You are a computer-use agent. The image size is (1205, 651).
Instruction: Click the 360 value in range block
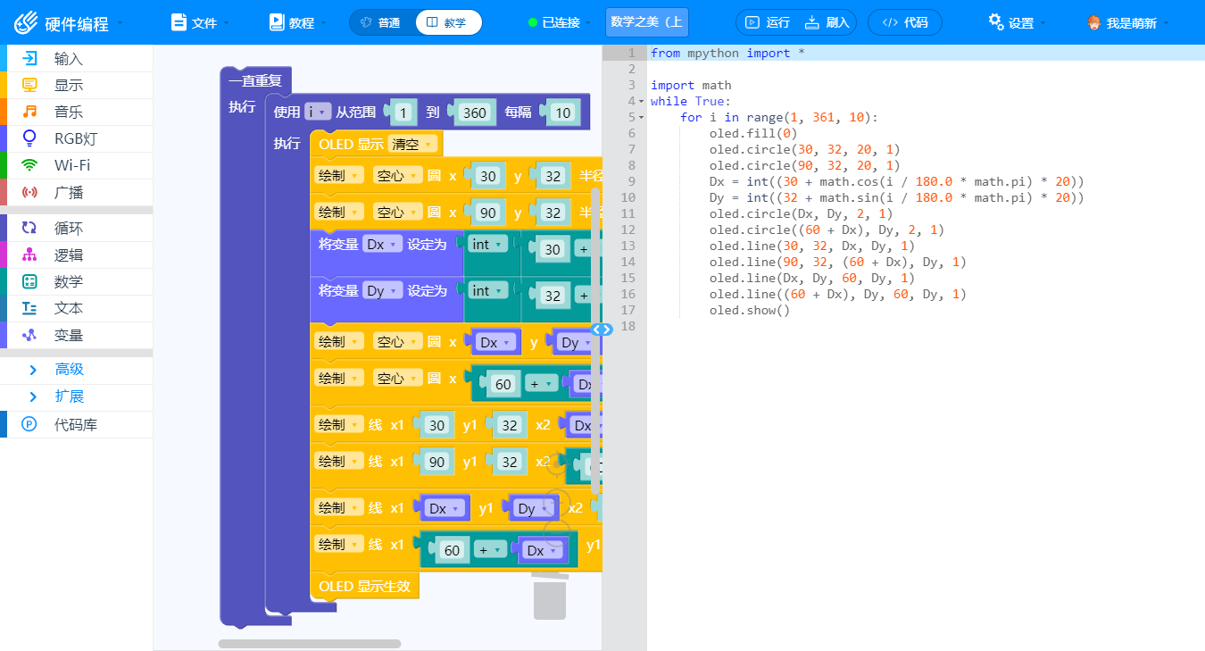point(475,113)
